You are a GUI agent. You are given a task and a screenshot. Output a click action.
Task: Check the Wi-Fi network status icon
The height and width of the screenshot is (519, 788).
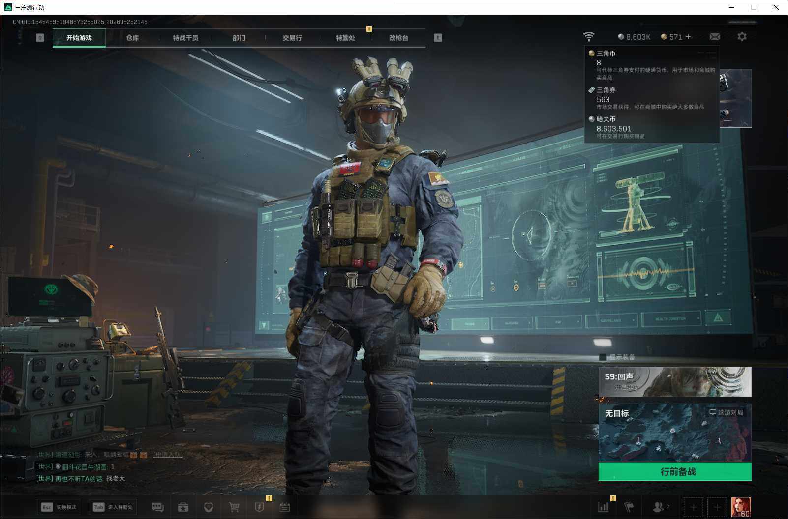(589, 37)
